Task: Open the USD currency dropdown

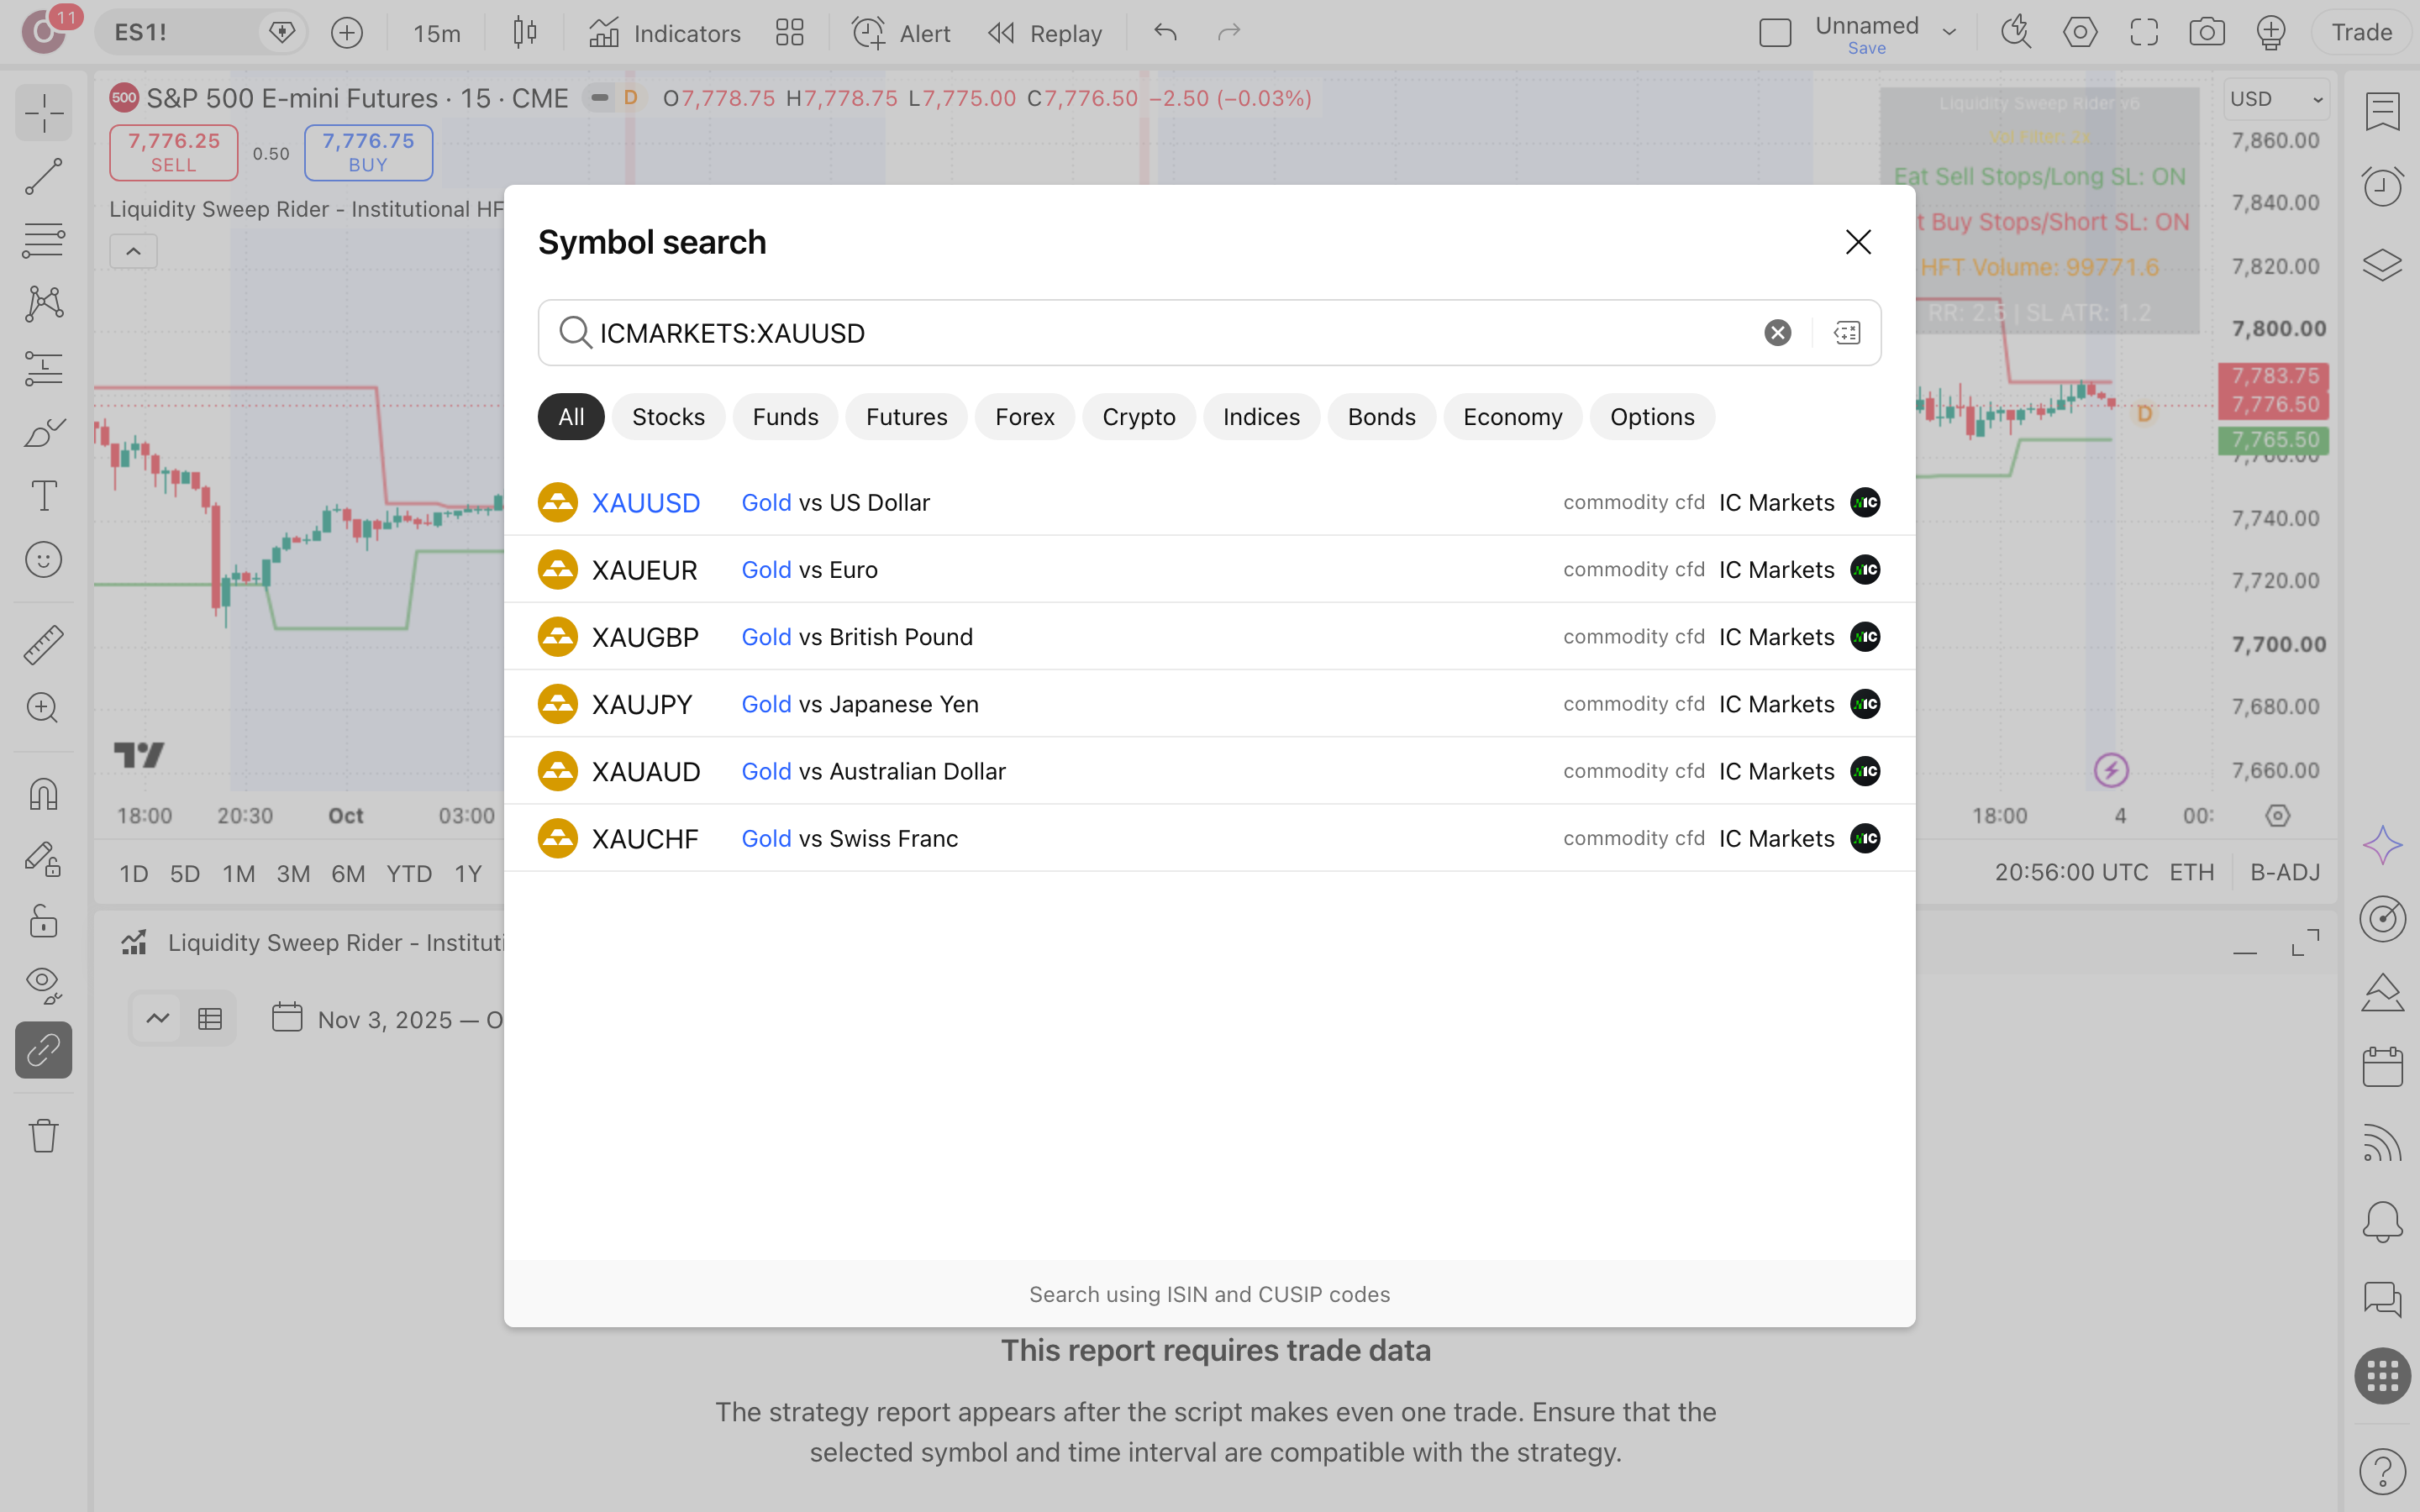Action: click(x=2276, y=99)
